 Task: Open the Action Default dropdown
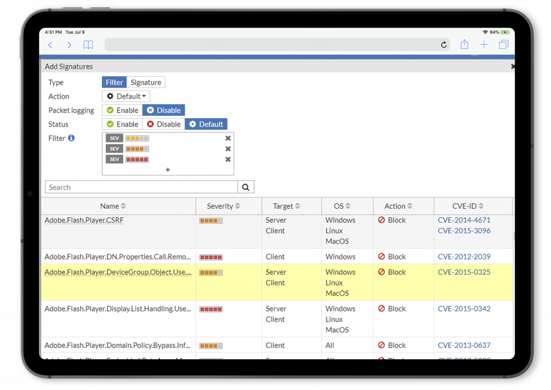pyautogui.click(x=125, y=96)
